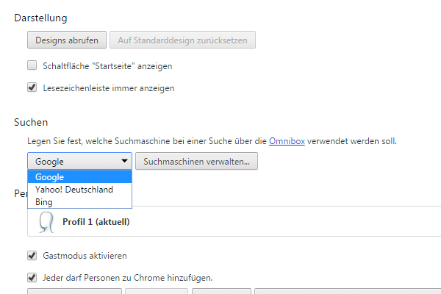Click Auf Standarddesign zurücksetzen button
The image size is (441, 294).
coord(183,40)
